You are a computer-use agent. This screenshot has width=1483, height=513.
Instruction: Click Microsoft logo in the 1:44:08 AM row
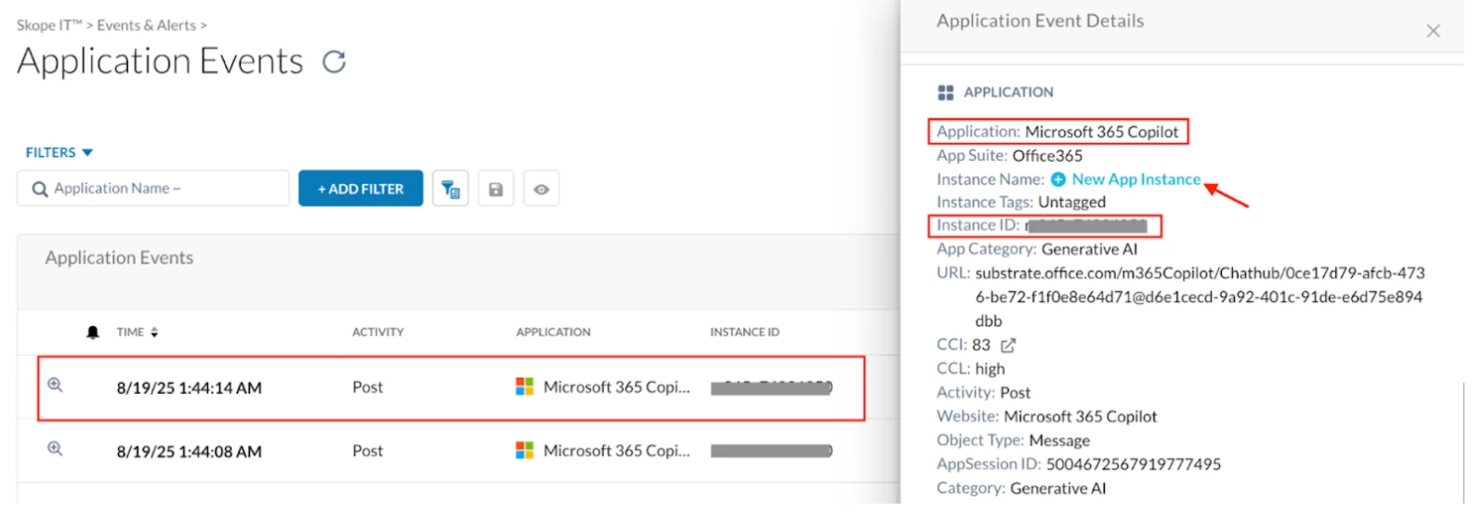(x=525, y=451)
